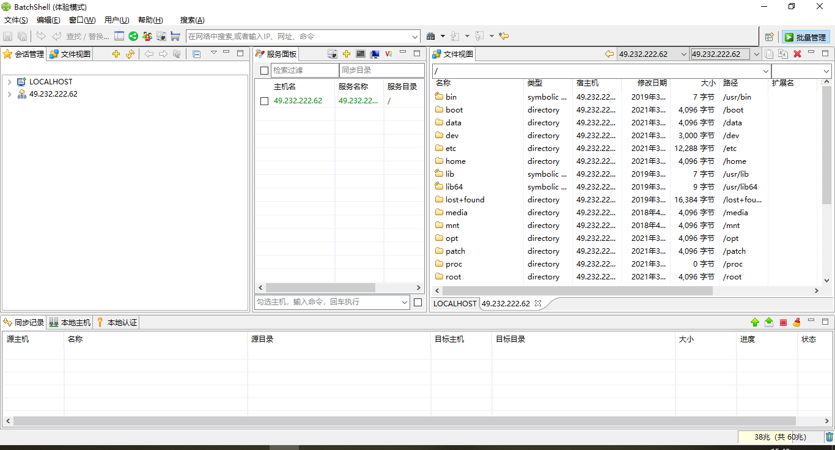Open the terminal console icon in 服务面板
This screenshot has height=450, width=835.
[x=361, y=54]
